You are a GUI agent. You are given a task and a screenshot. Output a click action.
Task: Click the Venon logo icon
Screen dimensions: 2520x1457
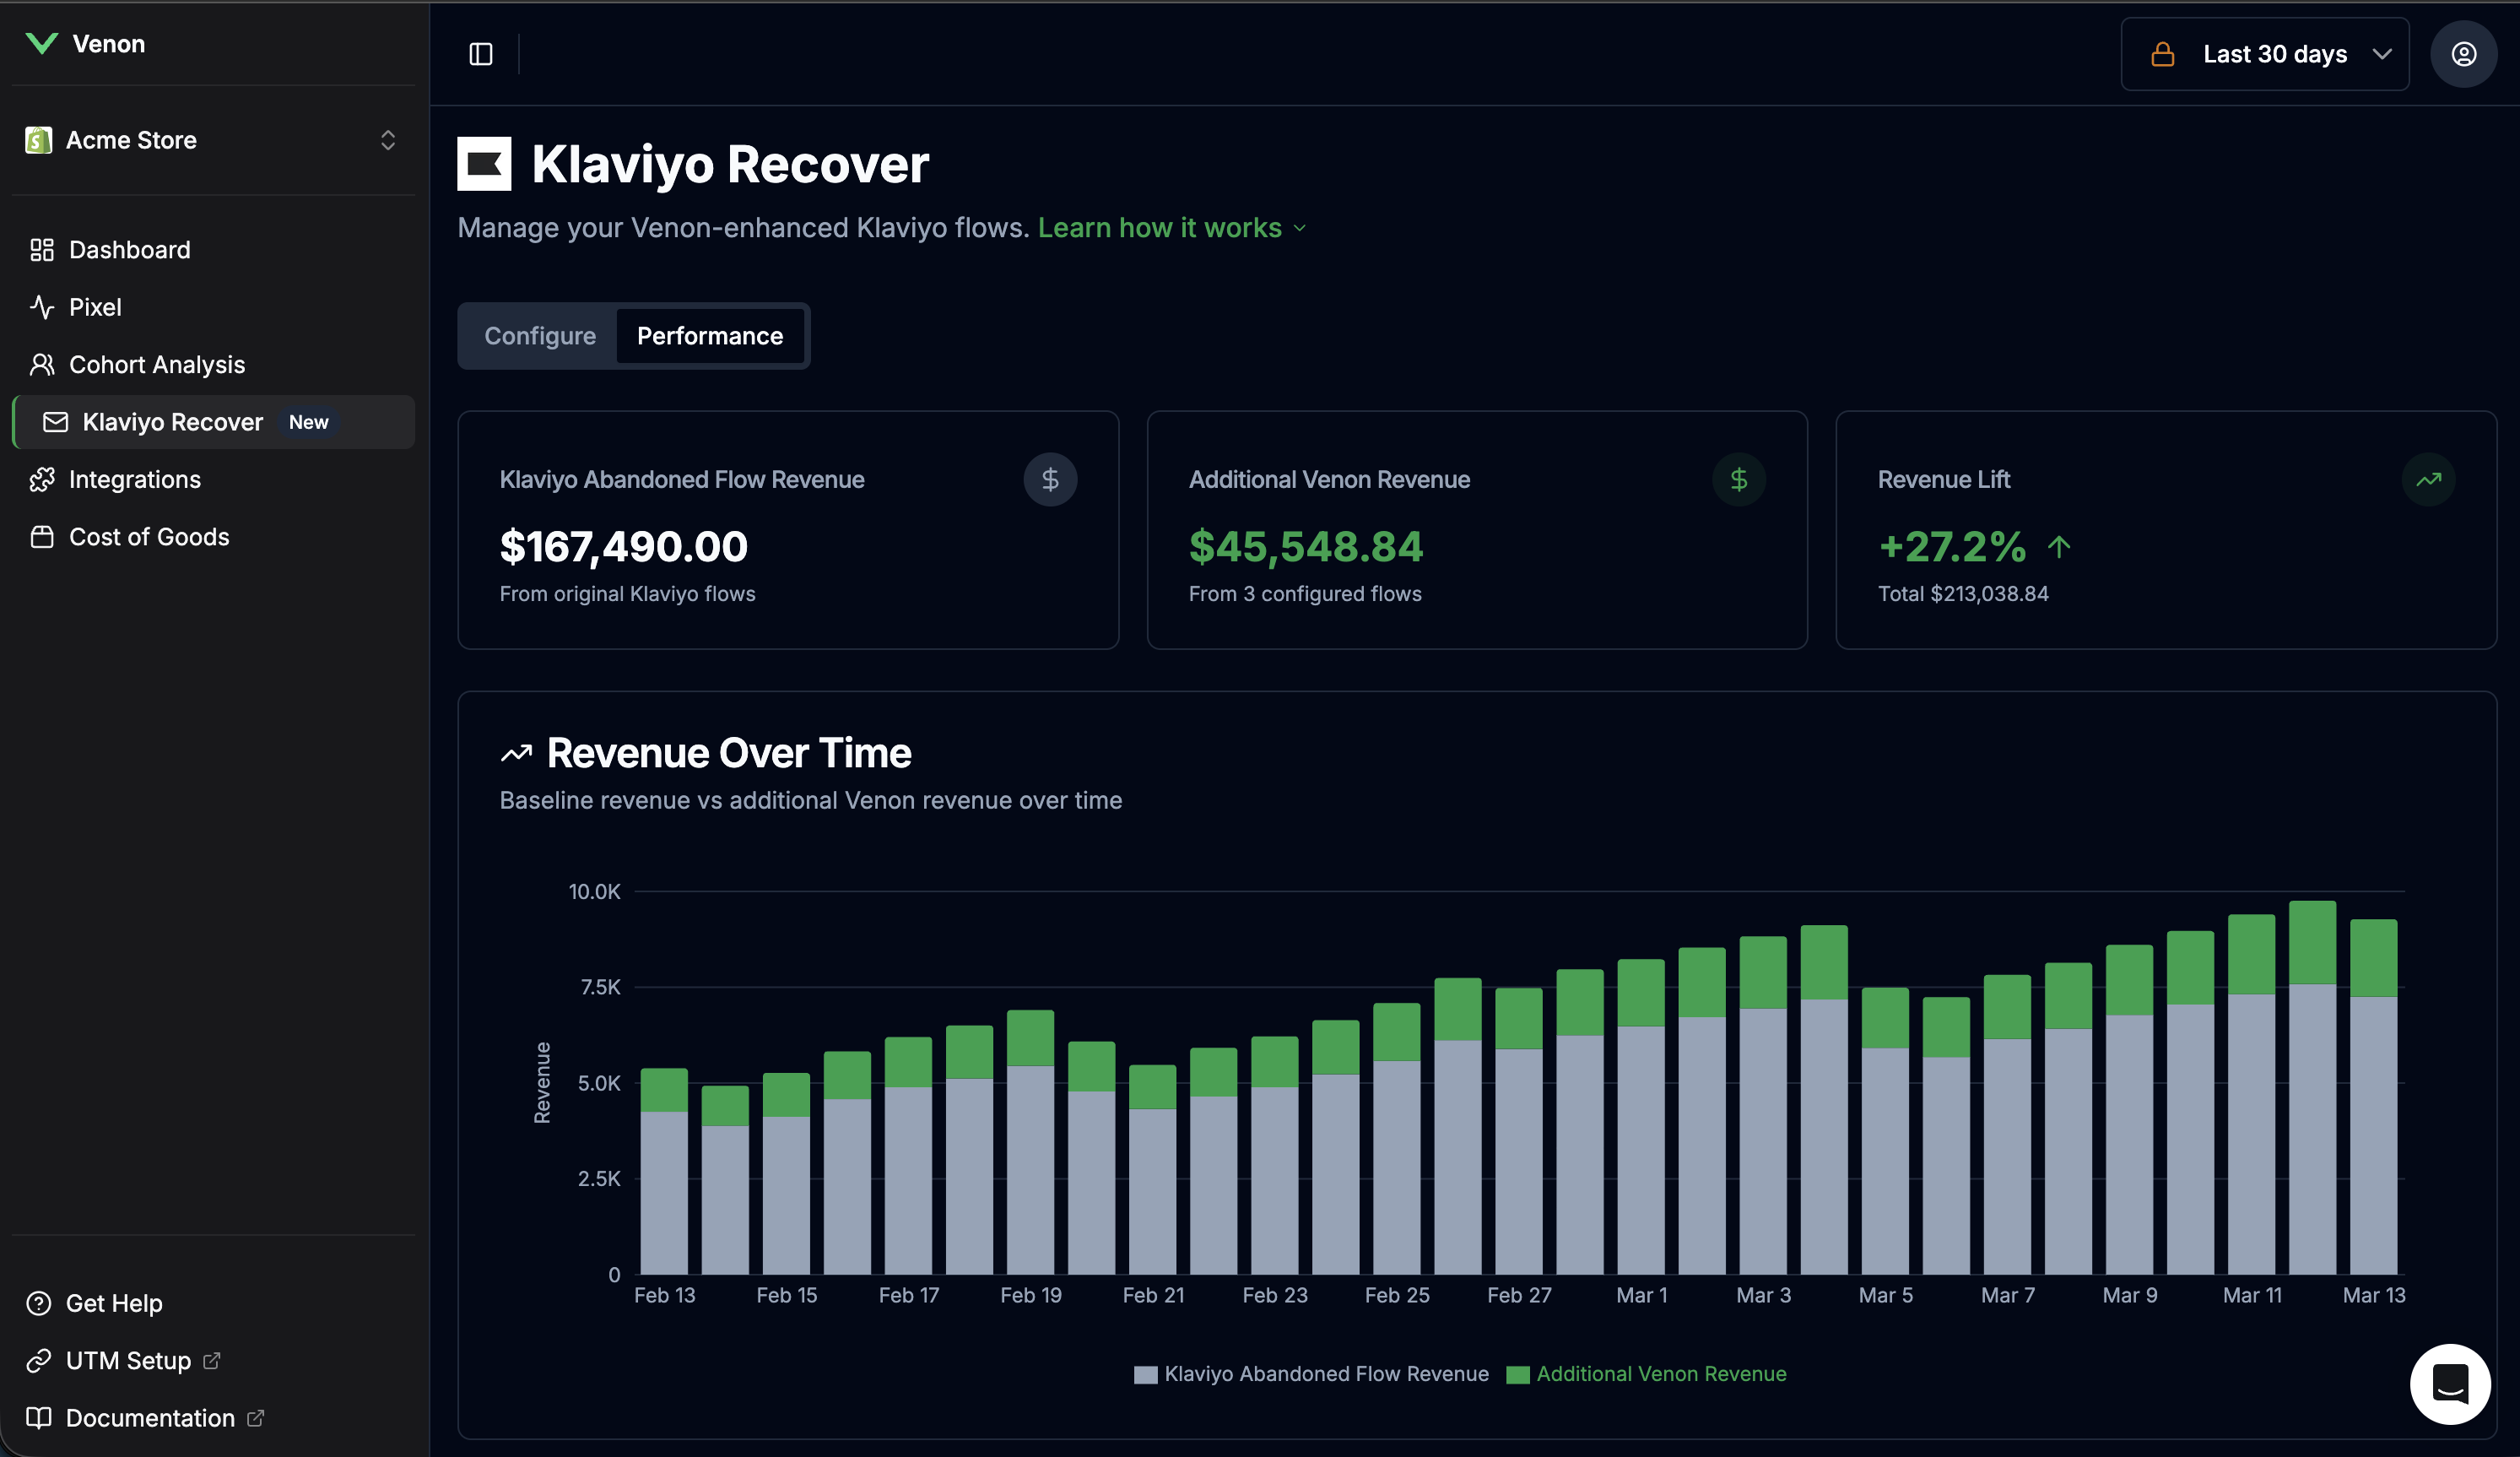pyautogui.click(x=41, y=43)
